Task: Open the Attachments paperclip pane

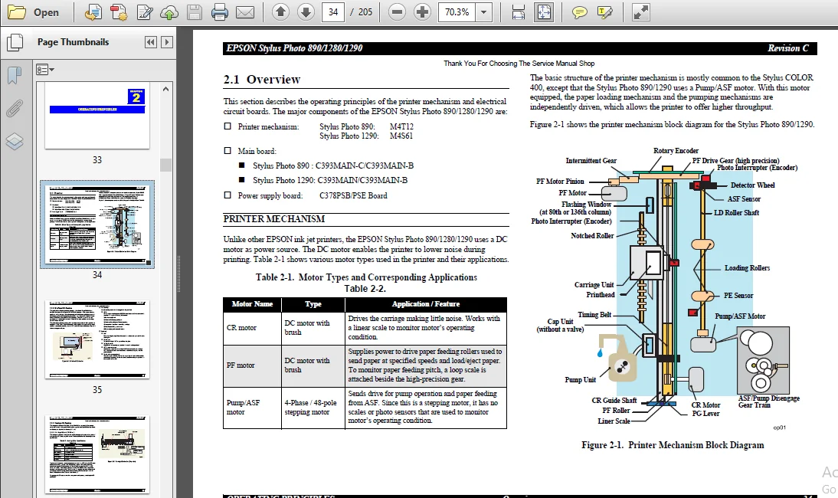Action: coord(15,109)
